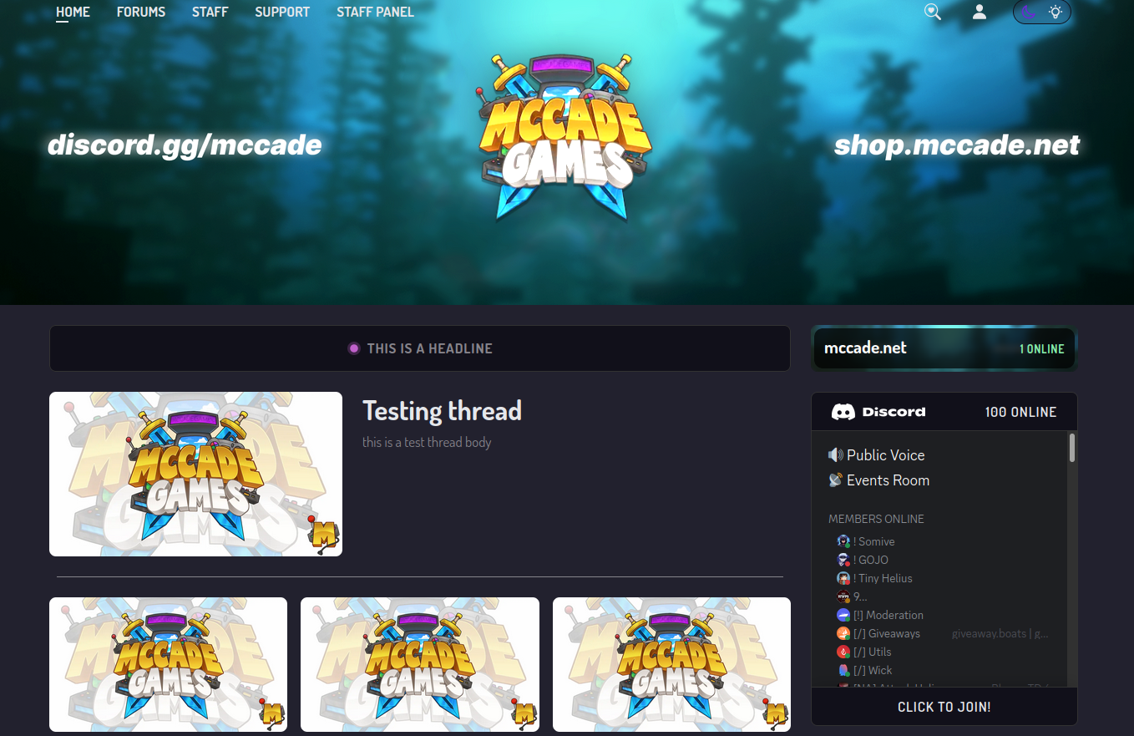
Task: Click '[/] Wick' bot avatar
Action: 843,670
